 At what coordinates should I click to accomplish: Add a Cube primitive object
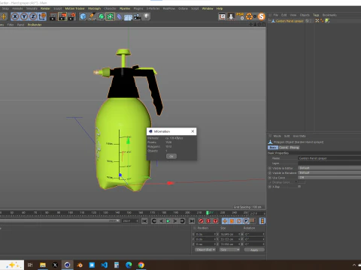[x=83, y=16]
